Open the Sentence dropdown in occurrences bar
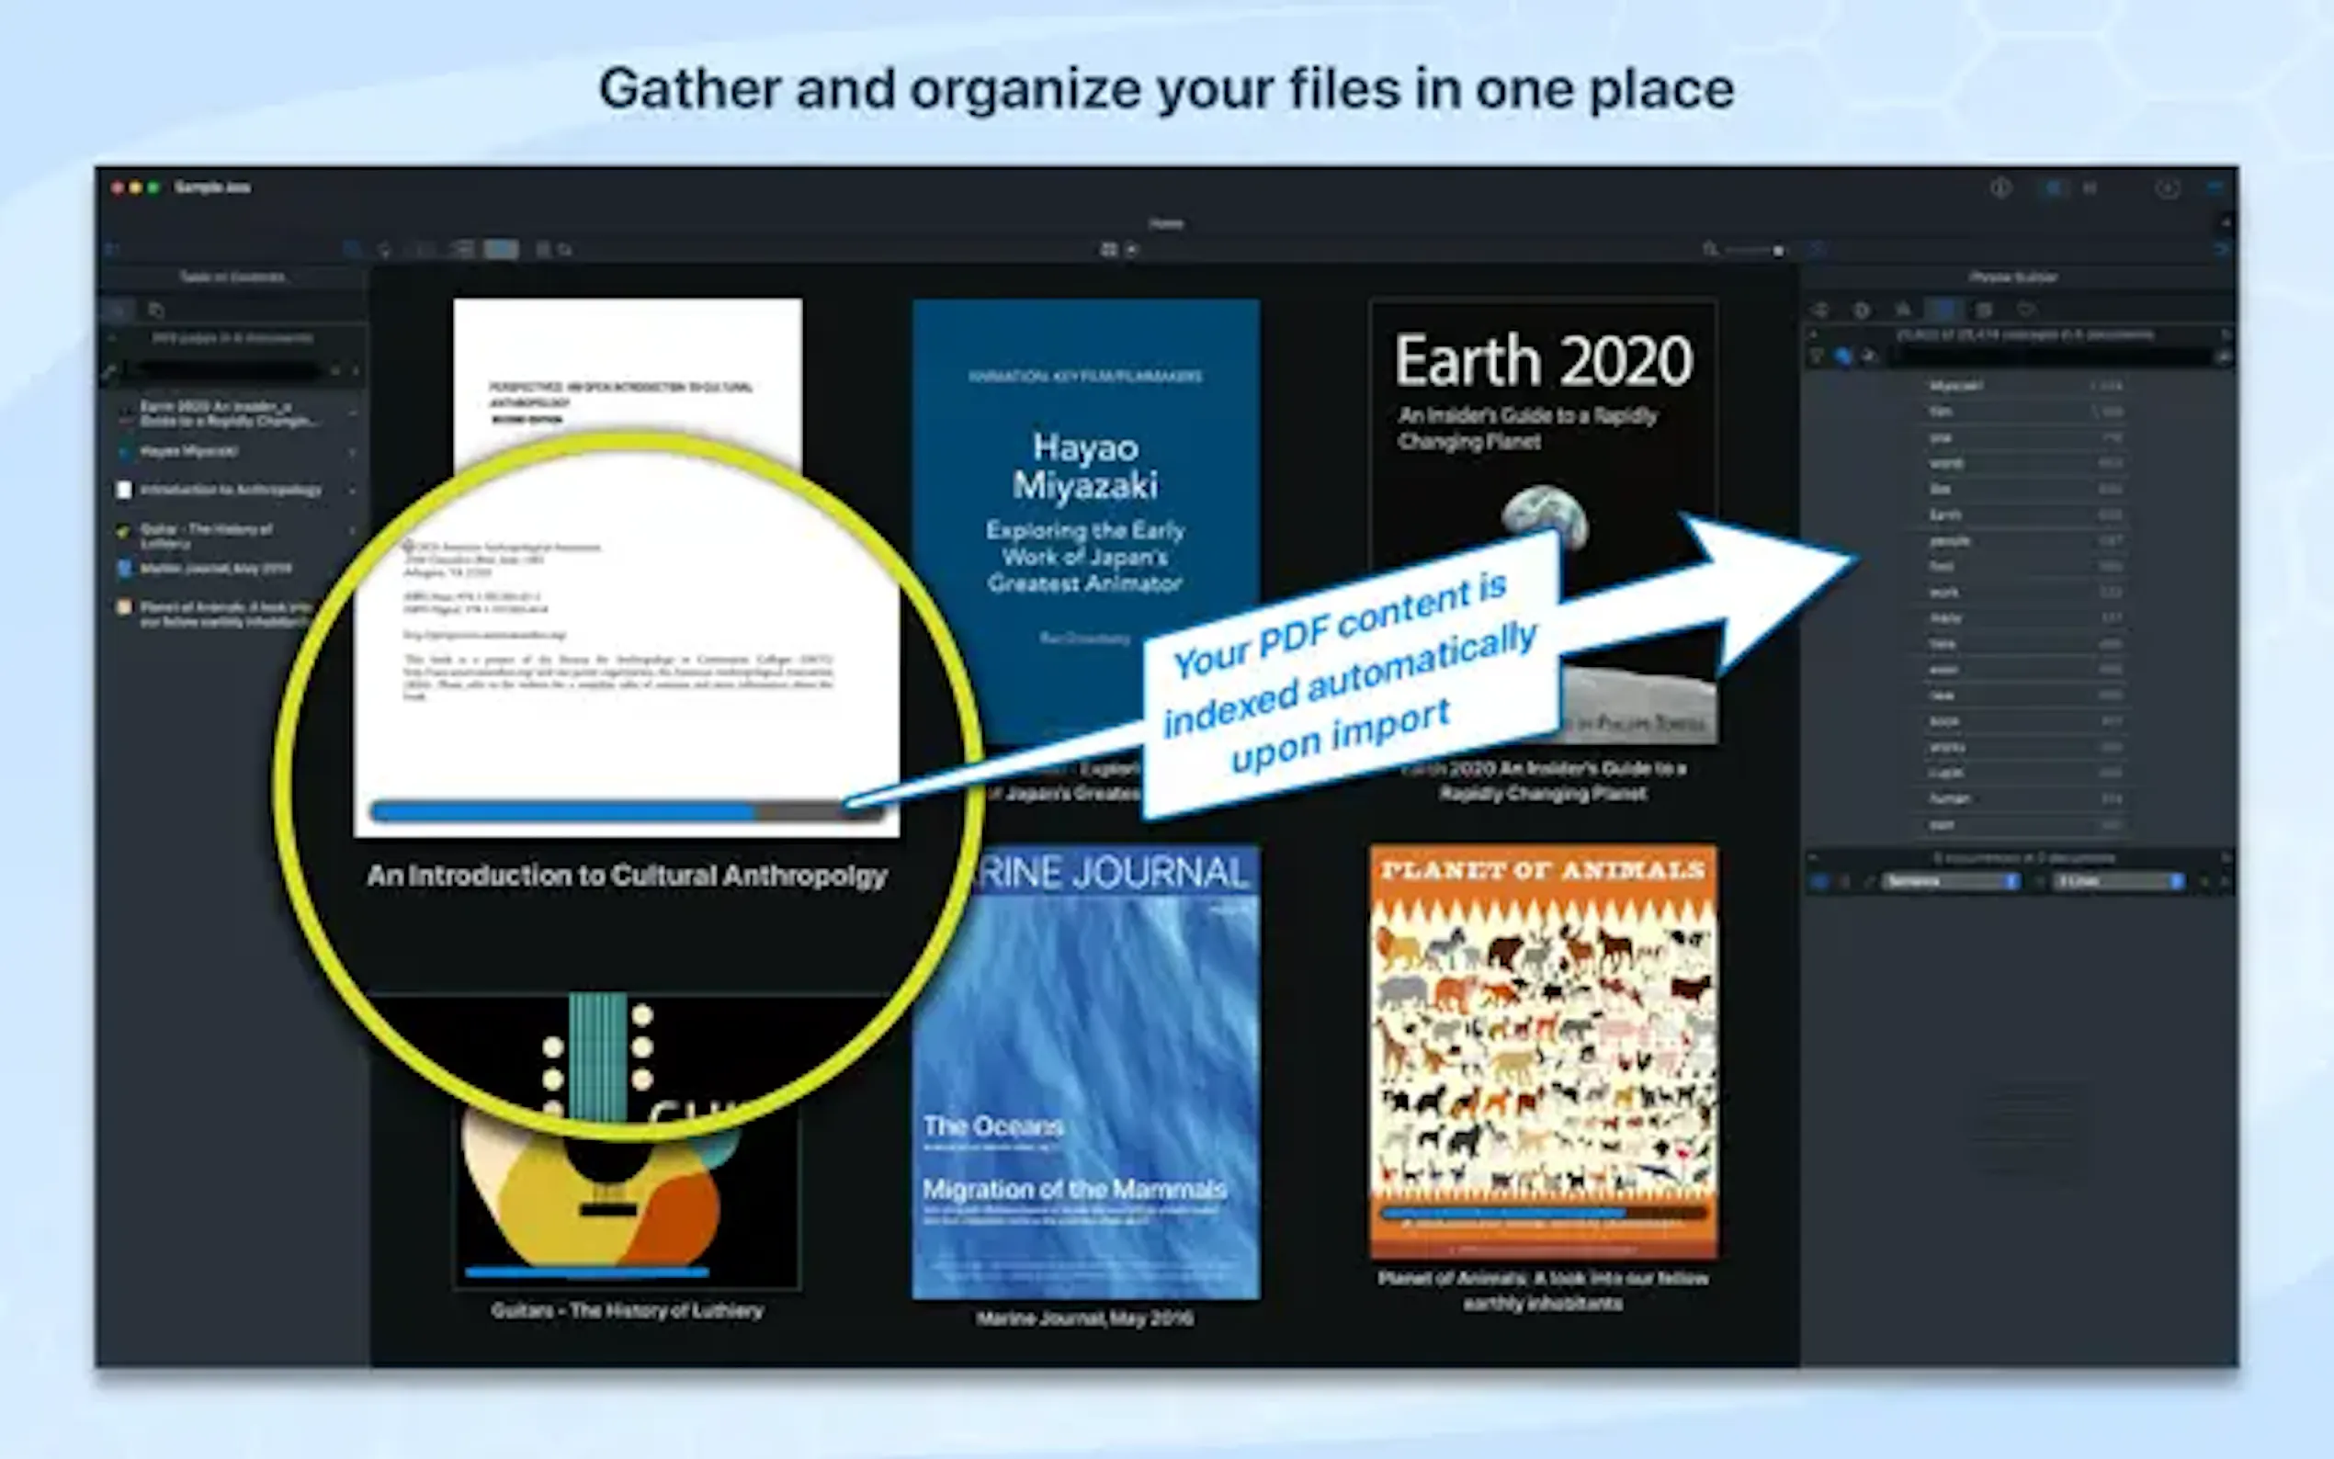 [1951, 881]
